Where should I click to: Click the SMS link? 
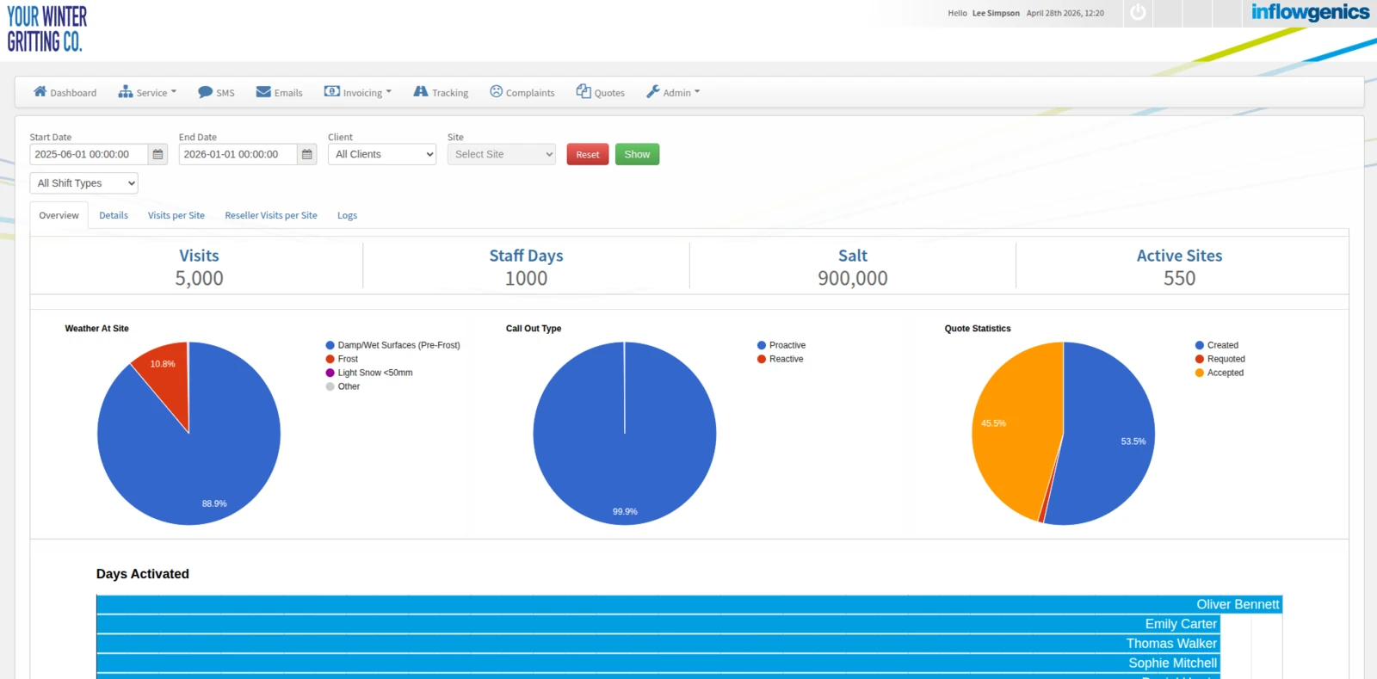[x=225, y=93]
